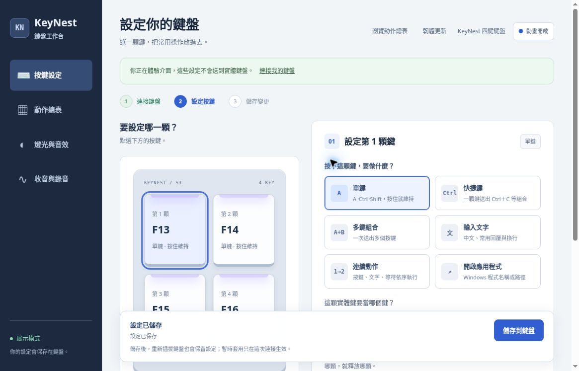Click the 文 icon on 輸入文字 card
Image resolution: width=579 pixels, height=371 pixels.
449,232
